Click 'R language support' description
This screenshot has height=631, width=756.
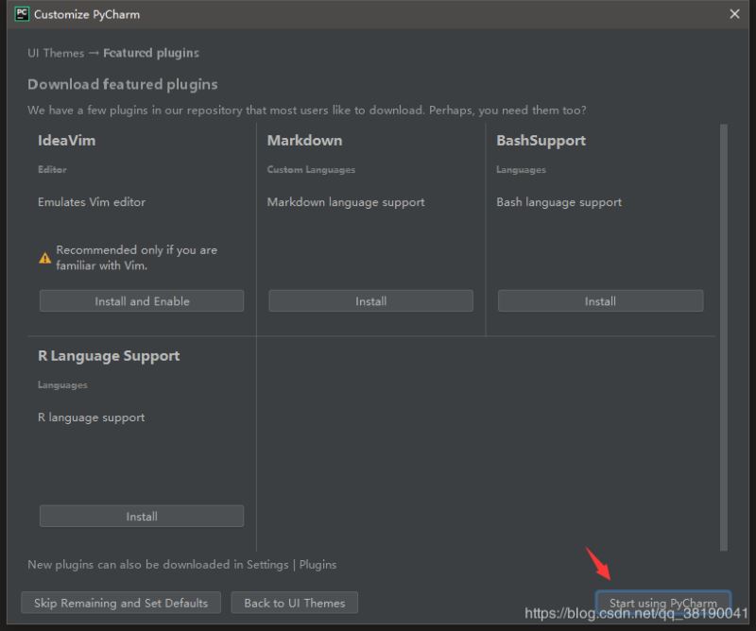pyautogui.click(x=91, y=418)
